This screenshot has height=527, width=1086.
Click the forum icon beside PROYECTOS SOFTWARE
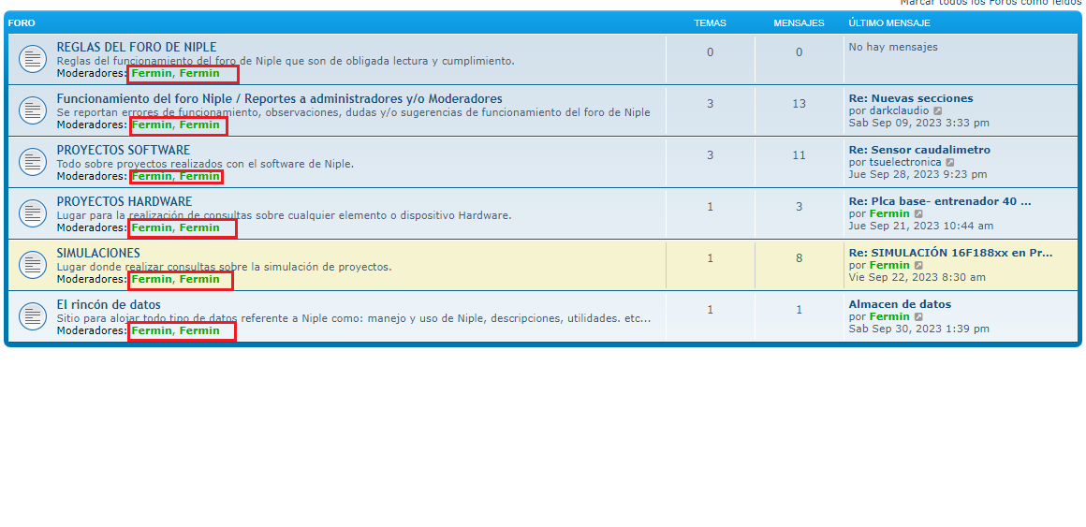(32, 162)
